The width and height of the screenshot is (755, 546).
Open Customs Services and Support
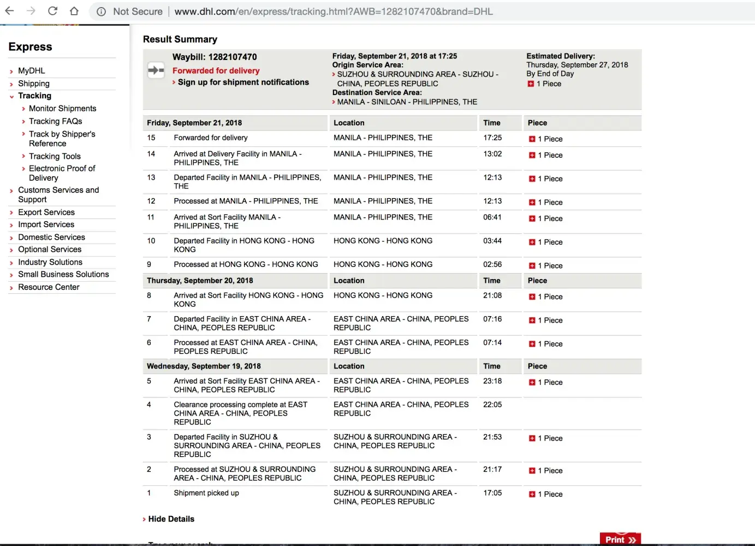coord(58,195)
